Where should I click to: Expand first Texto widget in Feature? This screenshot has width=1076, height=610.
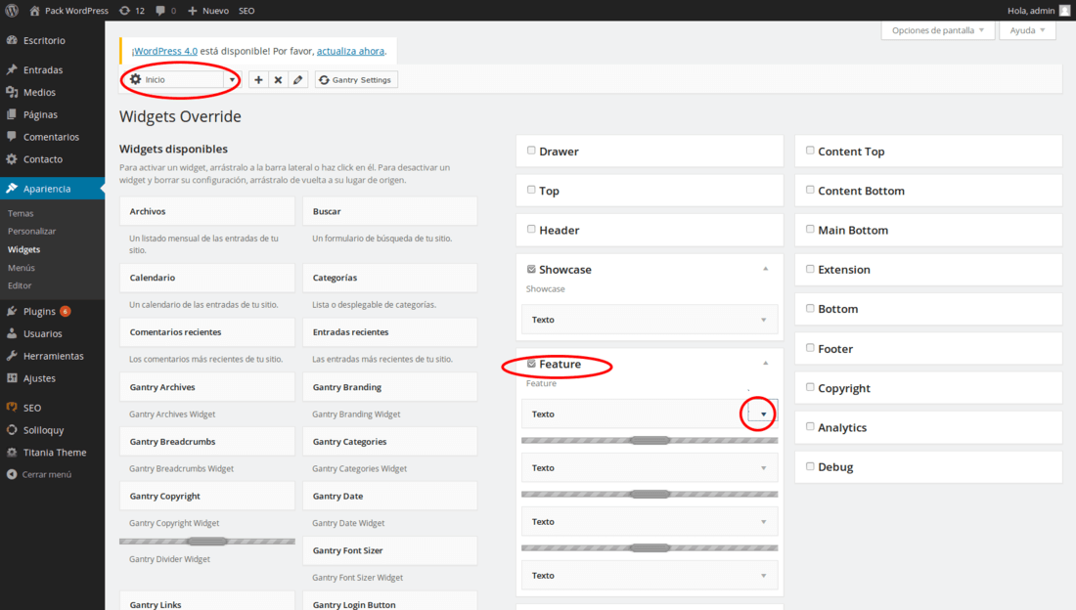(x=763, y=414)
